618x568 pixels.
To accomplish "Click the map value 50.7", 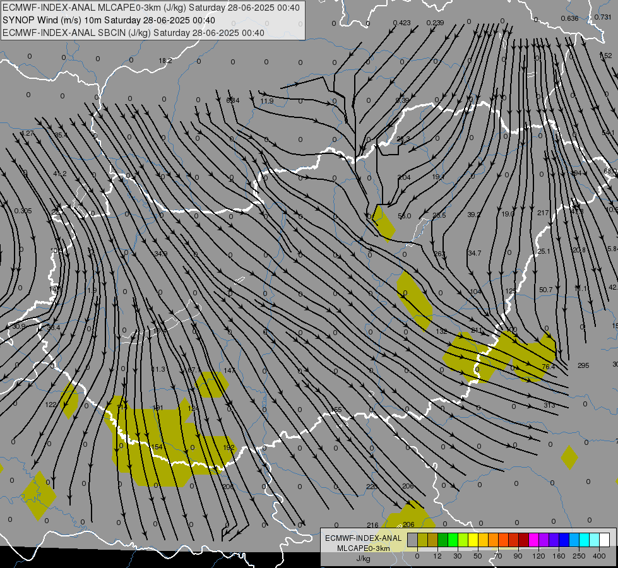I will coord(545,290).
